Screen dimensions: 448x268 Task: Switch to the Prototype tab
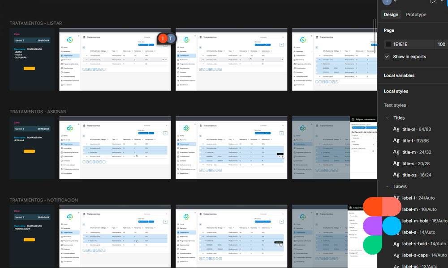(x=416, y=15)
